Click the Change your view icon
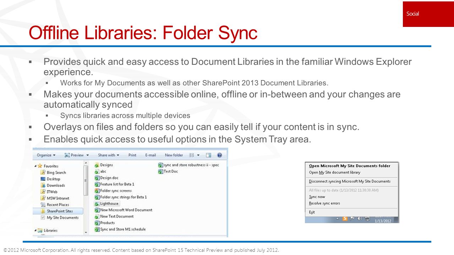Viewport: 454px width, 255px height. (x=192, y=155)
